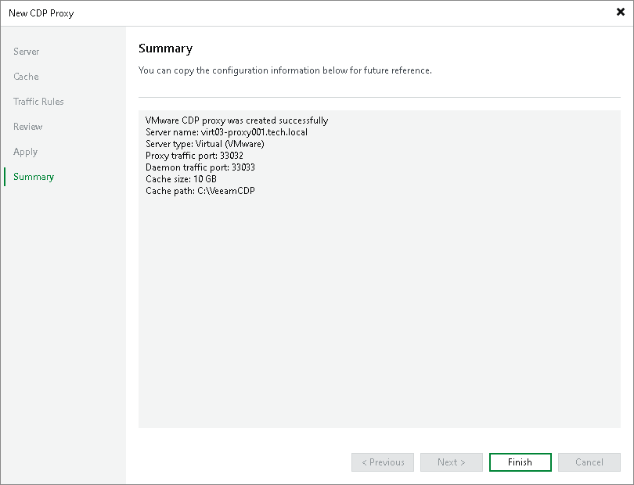The width and height of the screenshot is (634, 485).
Task: Click the 'You can copy the configuration' description
Action: coord(285,70)
